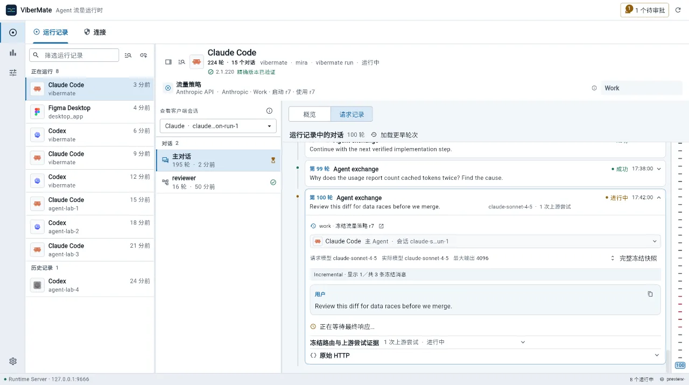Click the link icon beside filter box

click(144, 55)
